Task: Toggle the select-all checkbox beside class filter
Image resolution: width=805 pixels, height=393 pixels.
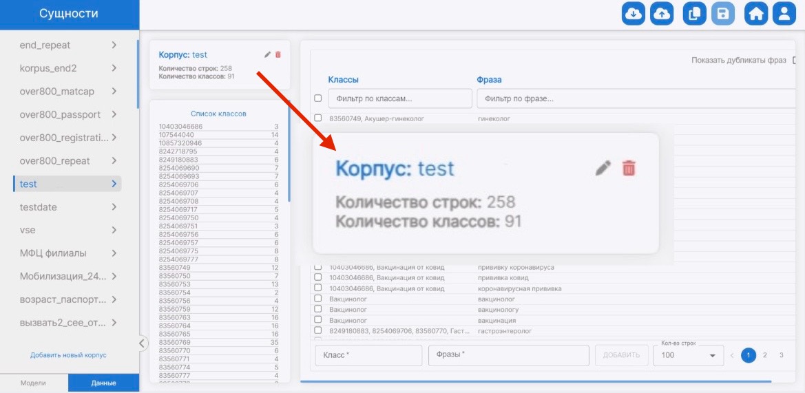Action: 318,98
